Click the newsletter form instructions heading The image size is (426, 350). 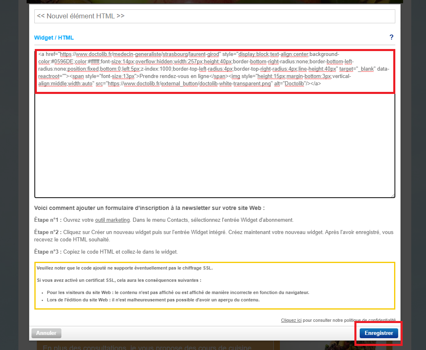[x=149, y=208]
